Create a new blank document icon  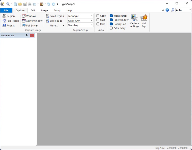coord(15,4)
